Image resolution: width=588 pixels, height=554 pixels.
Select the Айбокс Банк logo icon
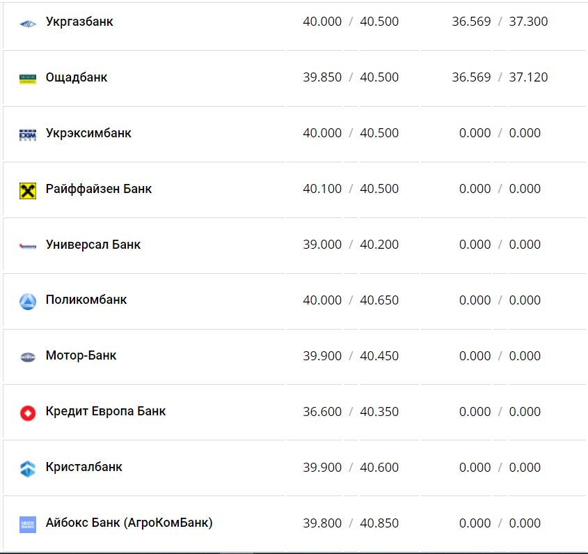tap(27, 525)
